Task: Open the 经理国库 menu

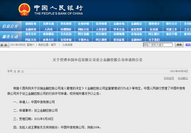Action: coord(66,29)
